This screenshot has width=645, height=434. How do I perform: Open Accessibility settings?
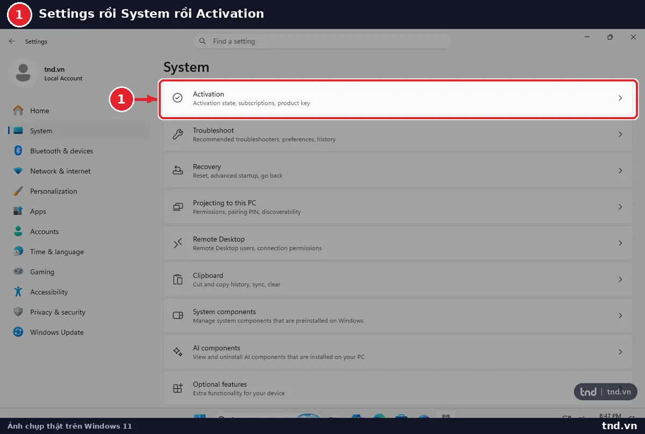point(78,292)
